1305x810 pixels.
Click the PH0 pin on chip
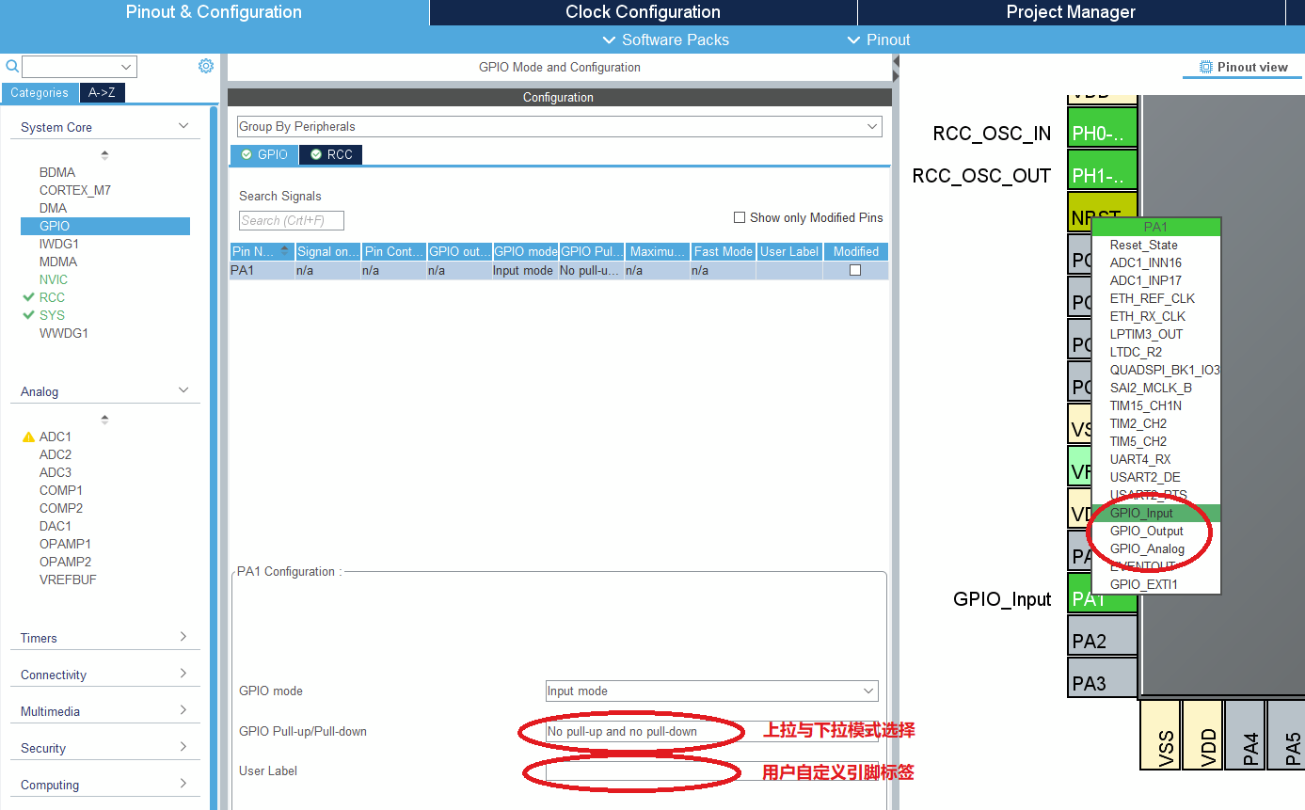tap(1103, 127)
